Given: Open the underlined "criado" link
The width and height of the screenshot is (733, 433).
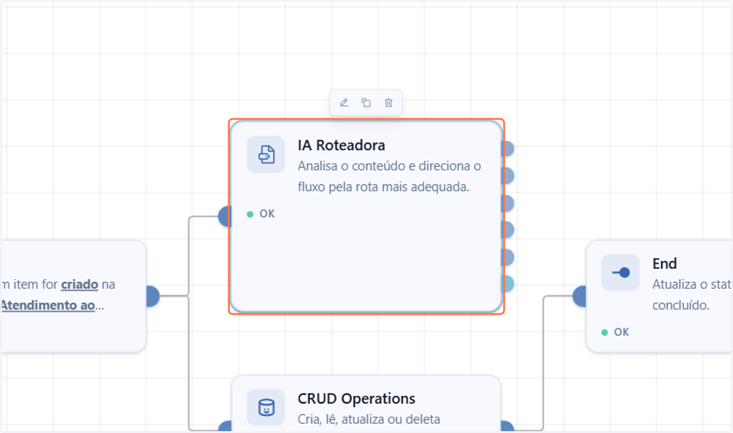Looking at the screenshot, I should point(79,285).
